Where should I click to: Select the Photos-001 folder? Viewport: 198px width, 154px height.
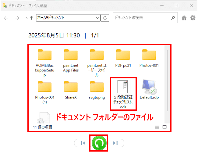[x=149, y=58]
